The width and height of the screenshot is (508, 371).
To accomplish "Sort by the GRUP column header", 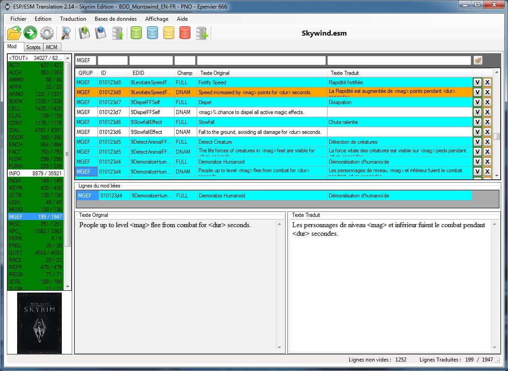I will coord(86,73).
